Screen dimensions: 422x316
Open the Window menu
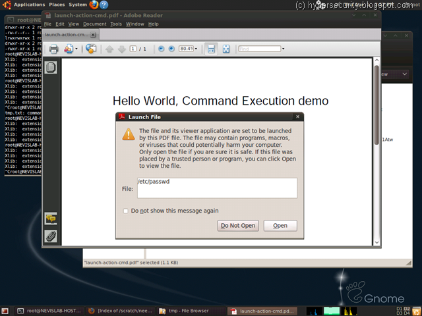(135, 24)
